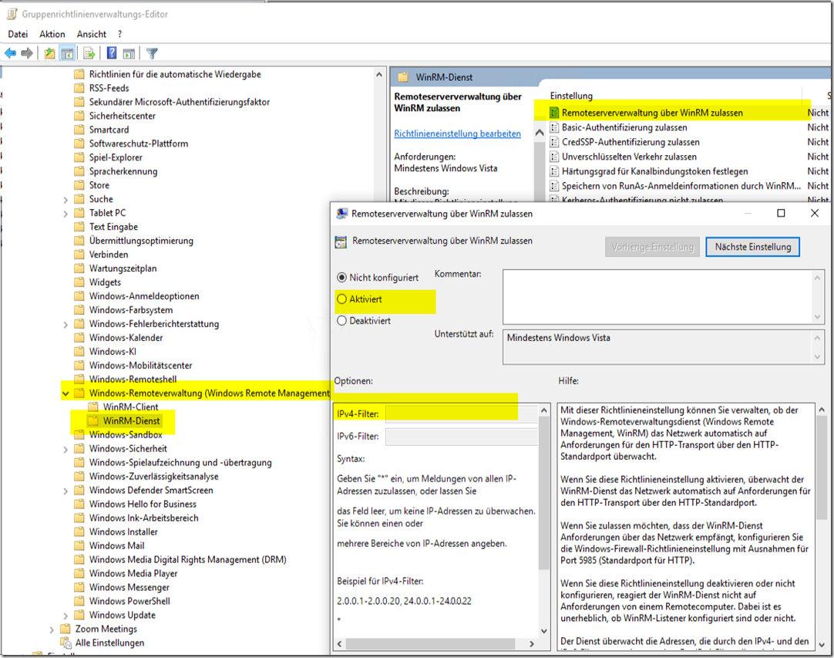834x658 pixels.
Task: Expand the Tablet PC tree node
Action: coord(66,214)
